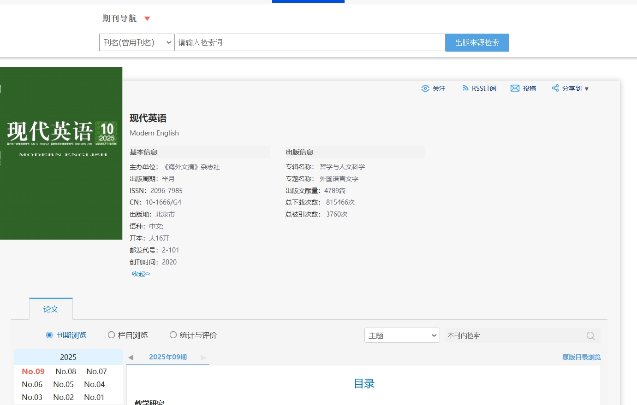Image resolution: width=637 pixels, height=405 pixels.
Task: Focus the 请输入检索词 search box
Action: (310, 42)
